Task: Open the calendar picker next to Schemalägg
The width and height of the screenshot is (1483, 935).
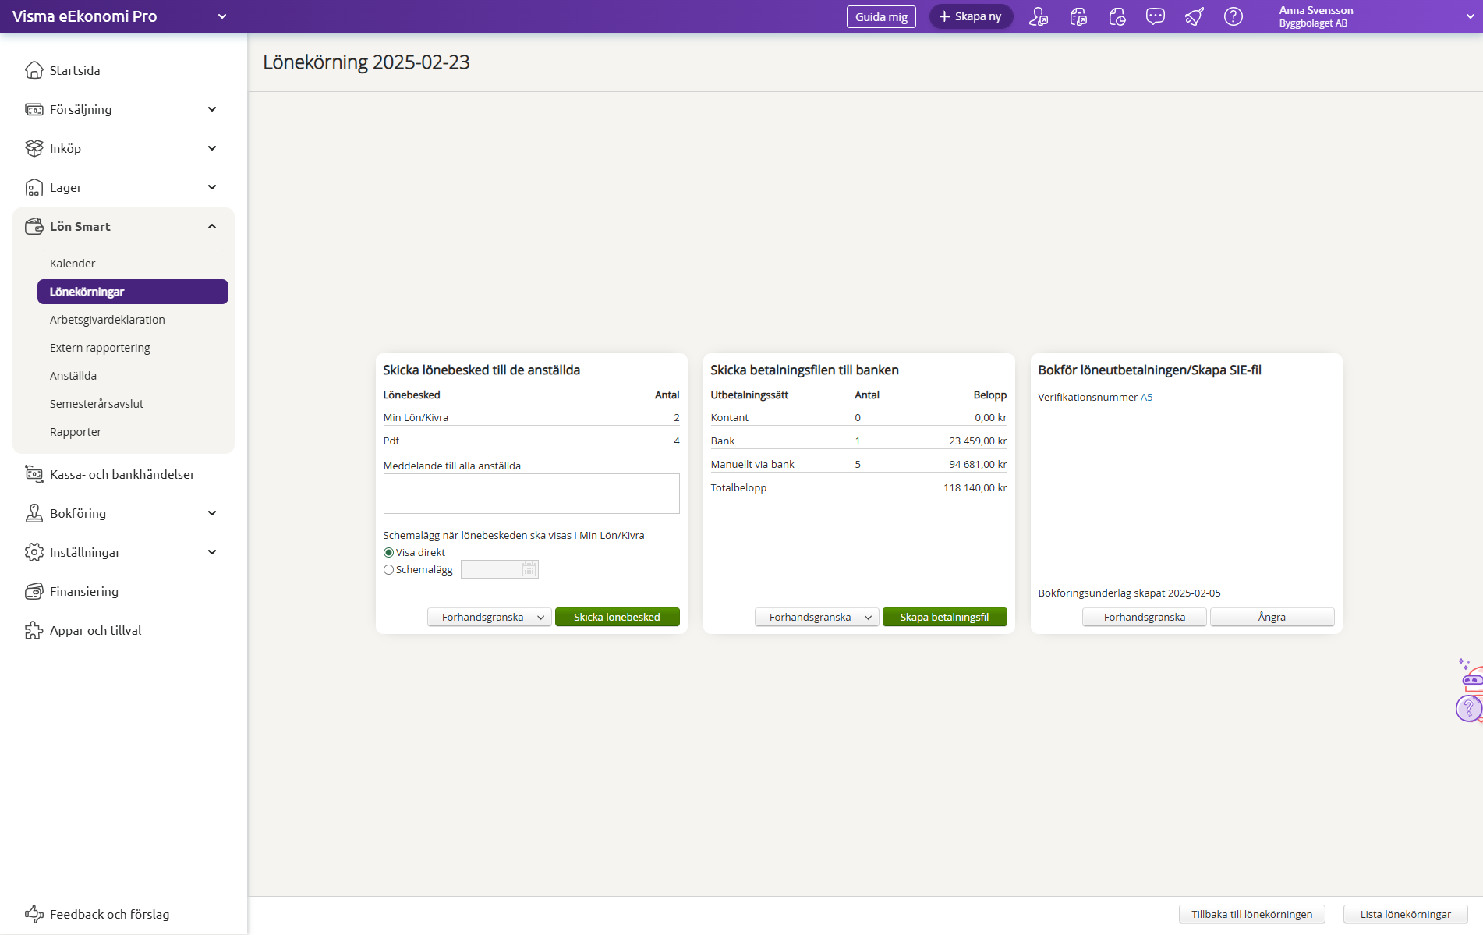Action: pyautogui.click(x=529, y=569)
